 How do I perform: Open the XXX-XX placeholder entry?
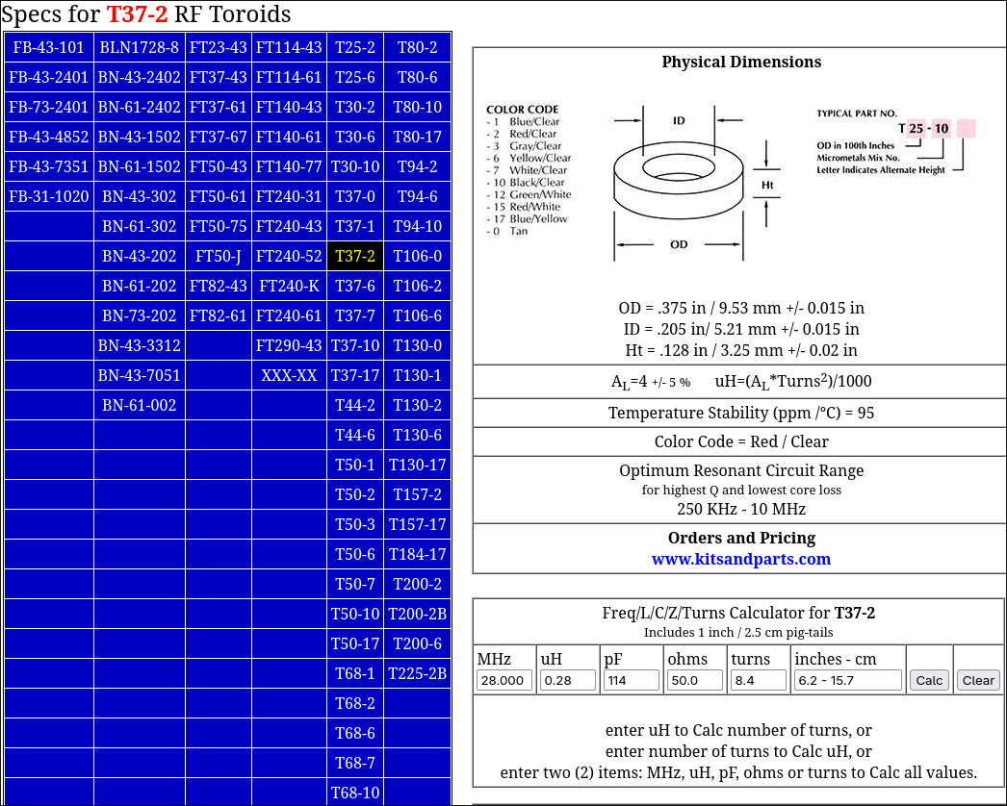pyautogui.click(x=288, y=375)
